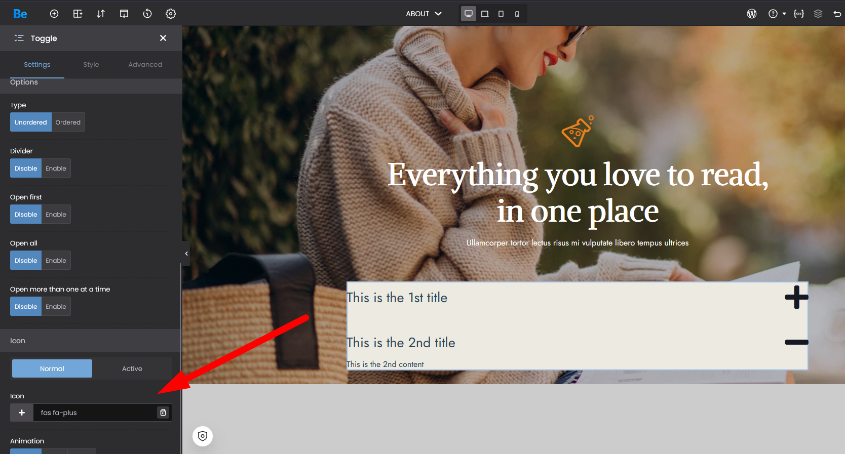Click the fas fa-plus icon input field
Viewport: 845px width, 454px height.
[x=94, y=412]
